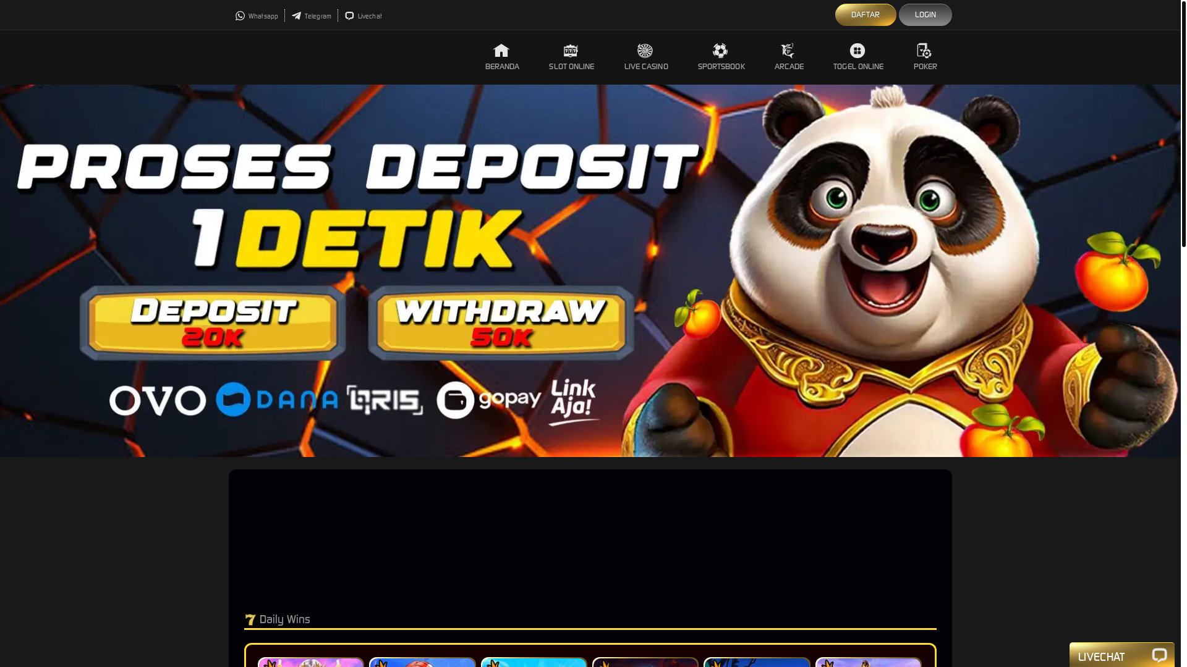Viewport: 1187px width, 667px height.
Task: Click the Togel Online ball icon
Action: [x=857, y=51]
